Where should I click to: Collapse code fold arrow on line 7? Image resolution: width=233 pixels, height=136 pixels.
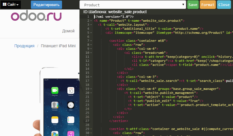91,41
